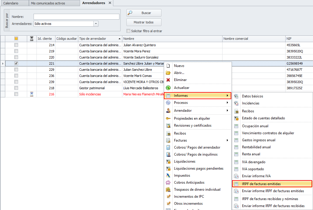Screen dimensions: 313x210
Task: Select IRPF de facturas emitidas report
Action: pyautogui.click(x=261, y=184)
